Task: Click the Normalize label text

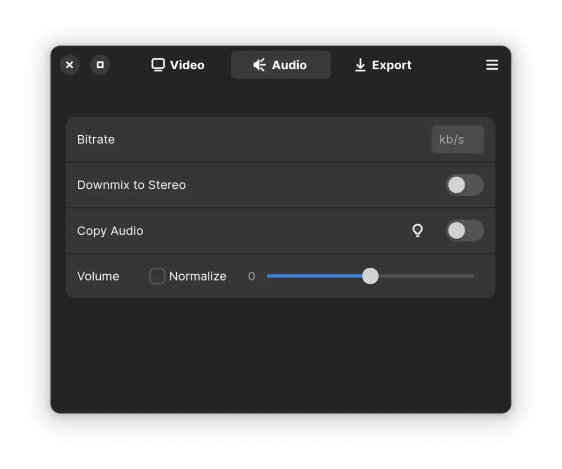Action: (x=198, y=276)
